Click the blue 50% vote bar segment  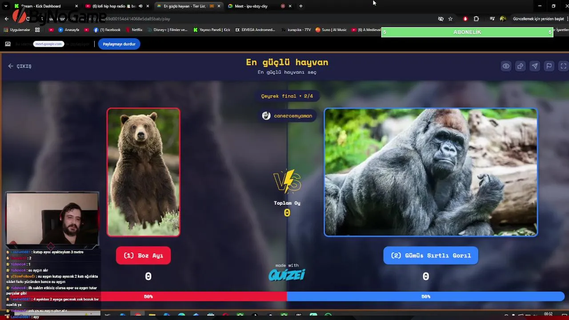tap(425, 296)
